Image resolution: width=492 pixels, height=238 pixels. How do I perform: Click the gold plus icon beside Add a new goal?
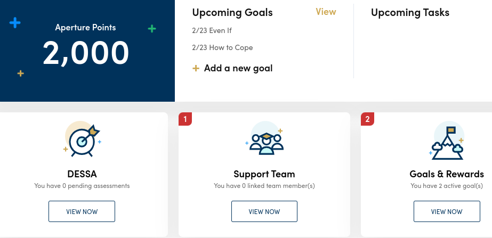(196, 68)
